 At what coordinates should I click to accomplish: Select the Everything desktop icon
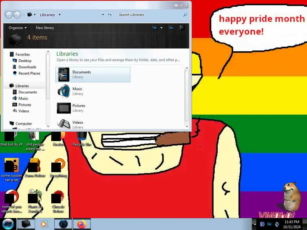[58, 168]
